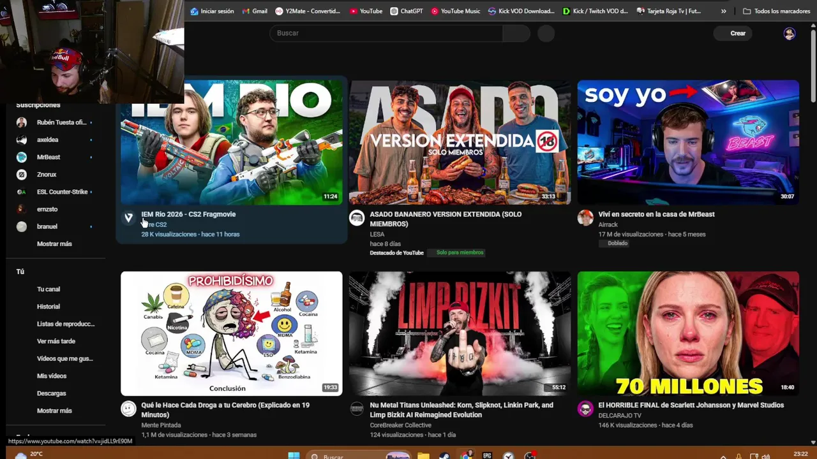Viewport: 817px width, 459px height.
Task: Open Rubén Tuesta channel avatar in subscriptions
Action: coord(22,122)
